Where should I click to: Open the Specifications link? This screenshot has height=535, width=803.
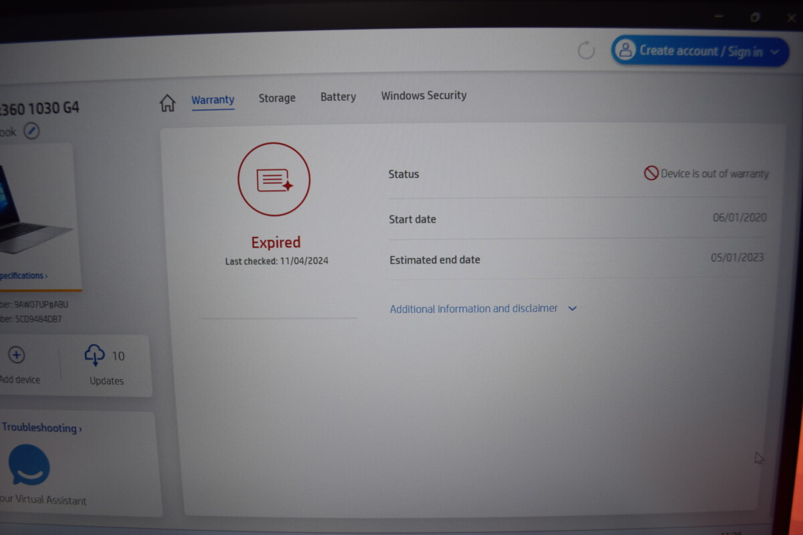pos(23,276)
